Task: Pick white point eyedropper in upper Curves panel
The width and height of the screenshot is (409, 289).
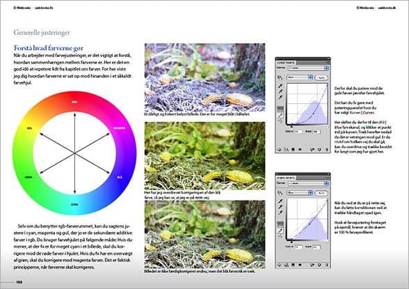Action: click(280, 97)
